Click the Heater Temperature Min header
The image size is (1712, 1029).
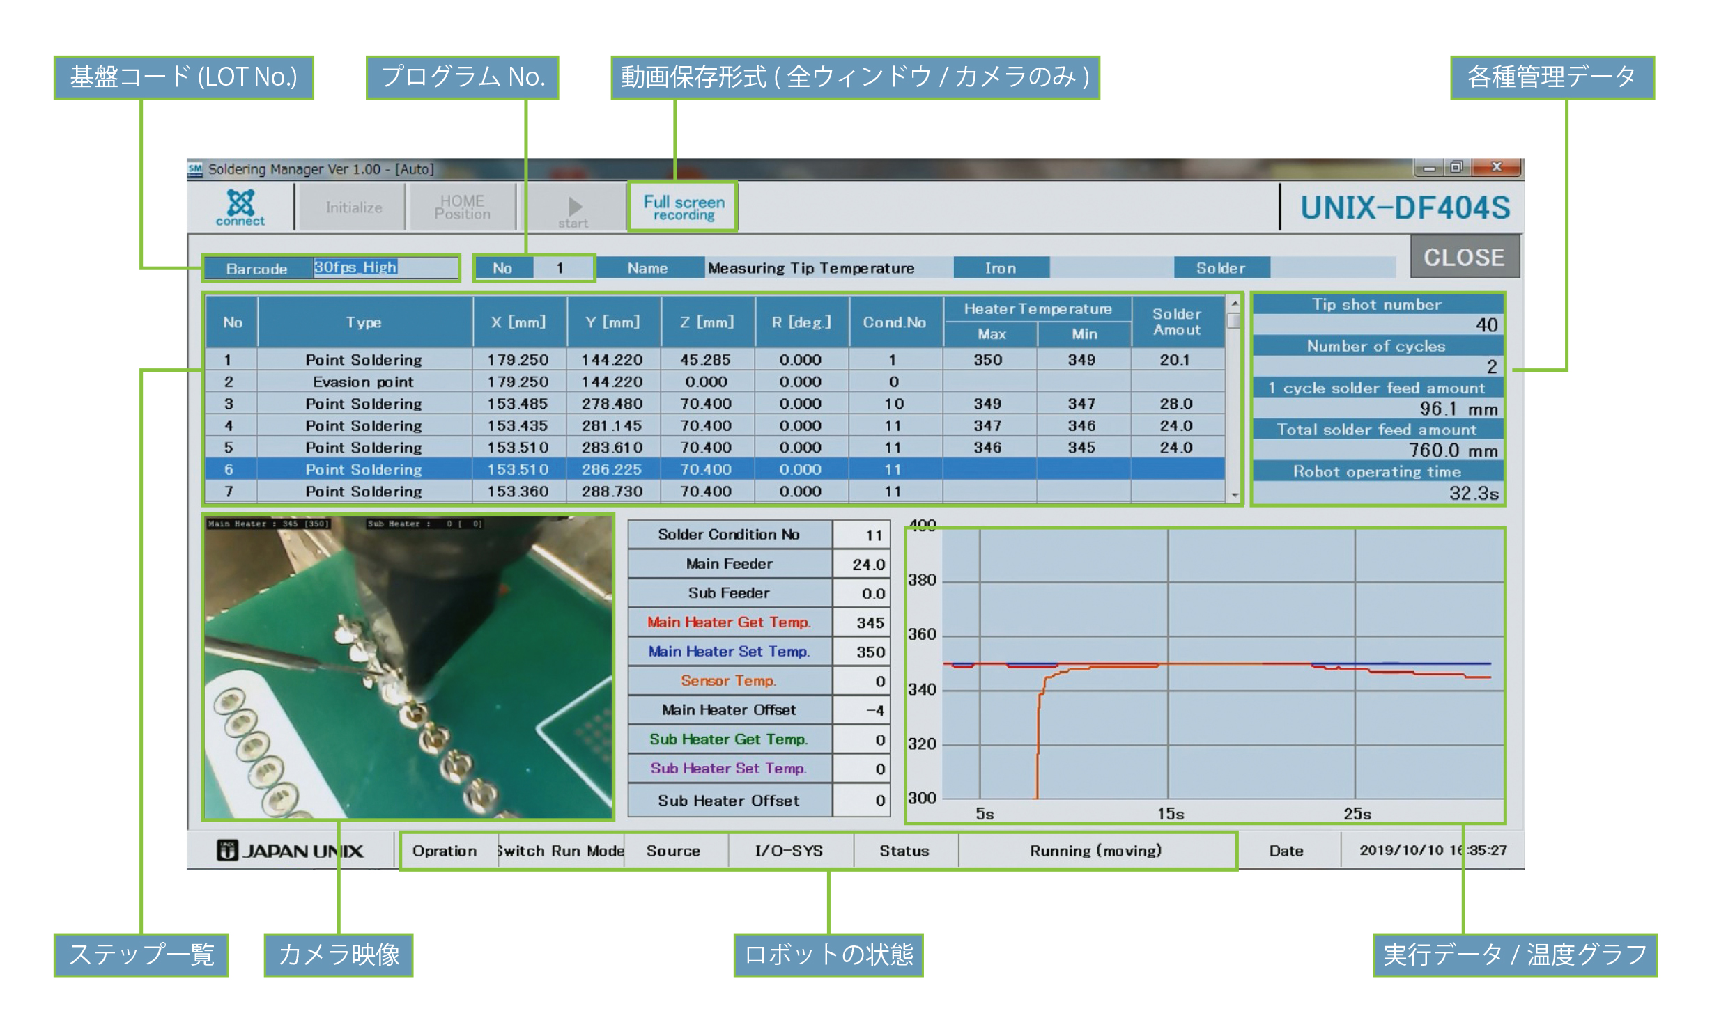(1084, 334)
